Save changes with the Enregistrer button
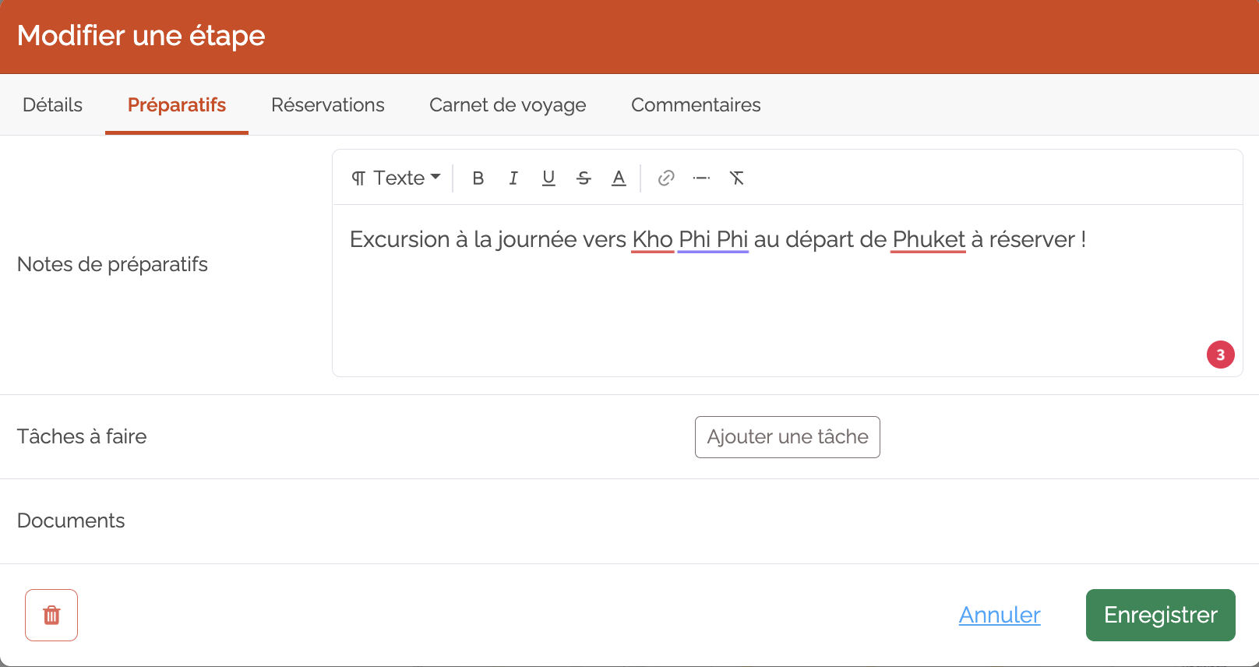 tap(1161, 615)
